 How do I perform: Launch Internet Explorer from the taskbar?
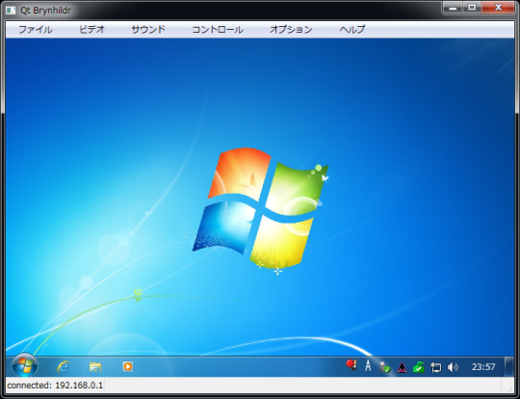coord(63,366)
